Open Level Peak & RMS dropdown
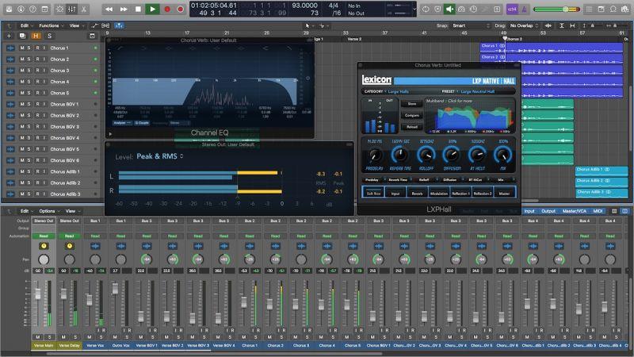This screenshot has width=634, height=357. click(x=160, y=156)
